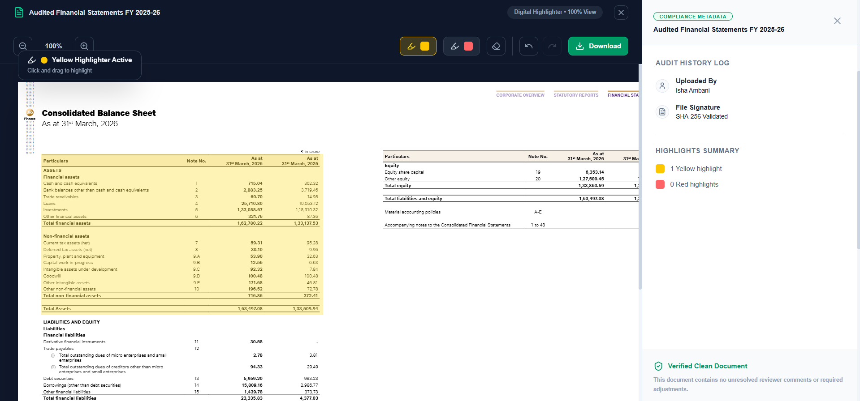
Task: Download the audited financial statements
Action: [x=598, y=46]
